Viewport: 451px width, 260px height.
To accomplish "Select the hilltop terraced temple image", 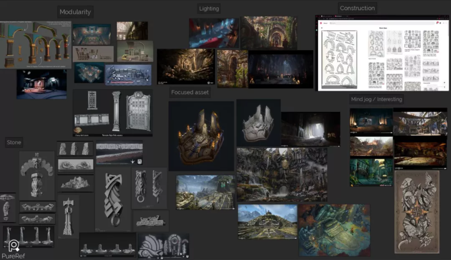I will coord(268,221).
